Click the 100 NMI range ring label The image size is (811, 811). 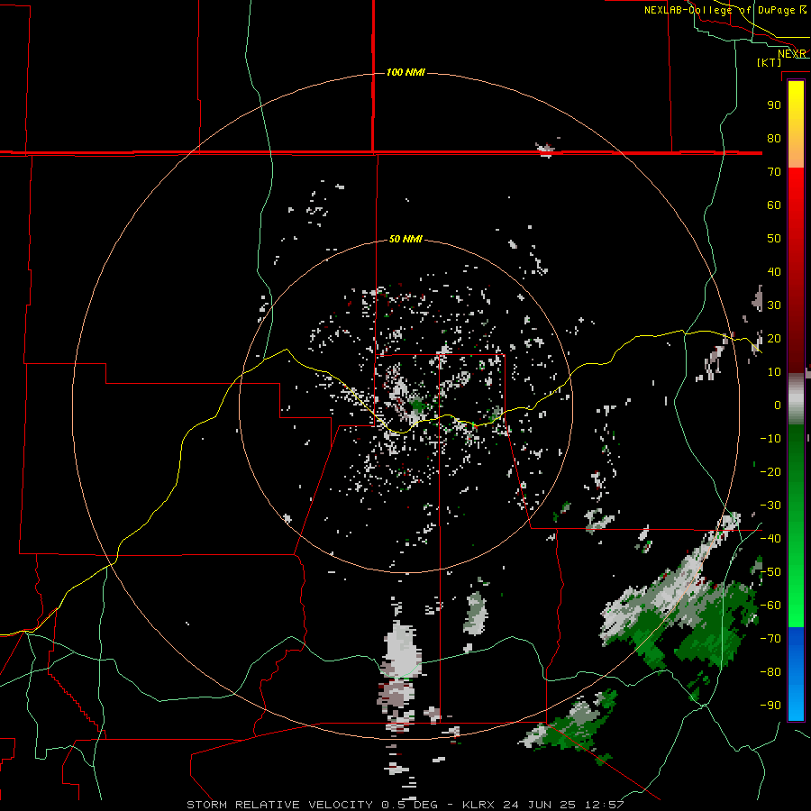click(x=405, y=72)
